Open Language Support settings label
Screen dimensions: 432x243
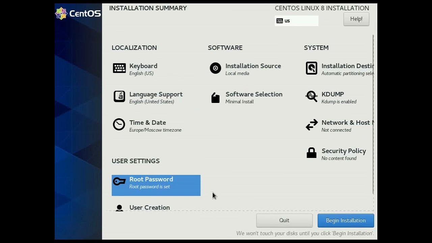tap(156, 94)
